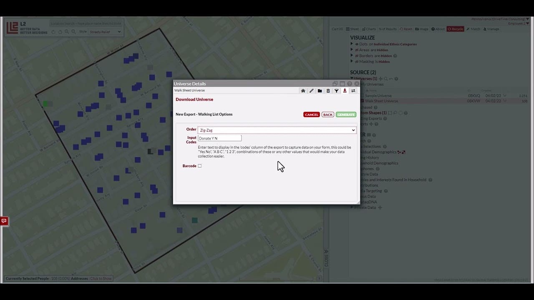Viewport: 534px width, 300px height.
Task: Open the Cart (0) menu item
Action: [x=337, y=29]
